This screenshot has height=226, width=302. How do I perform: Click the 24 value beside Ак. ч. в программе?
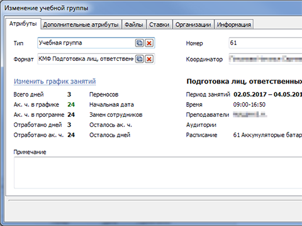click(71, 115)
